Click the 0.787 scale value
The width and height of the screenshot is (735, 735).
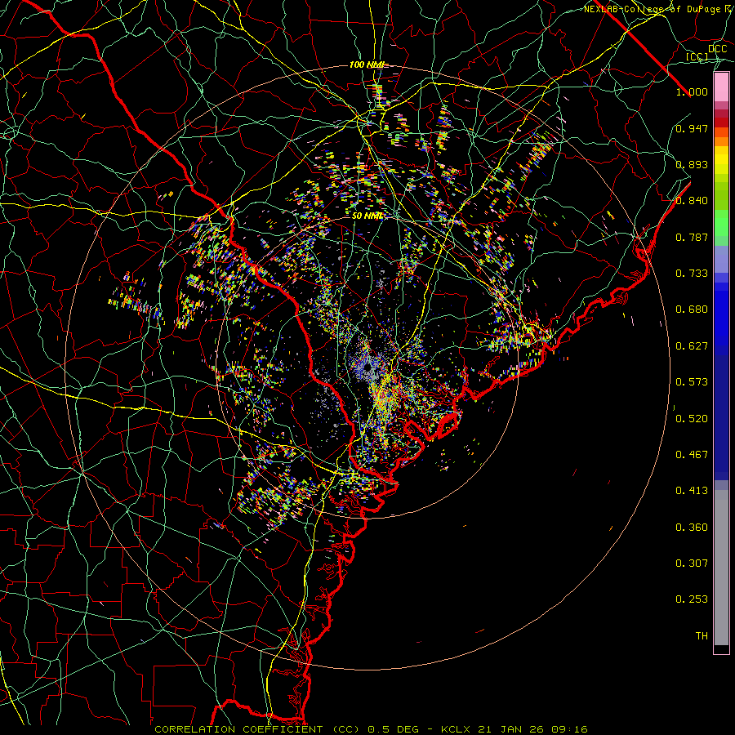click(692, 237)
